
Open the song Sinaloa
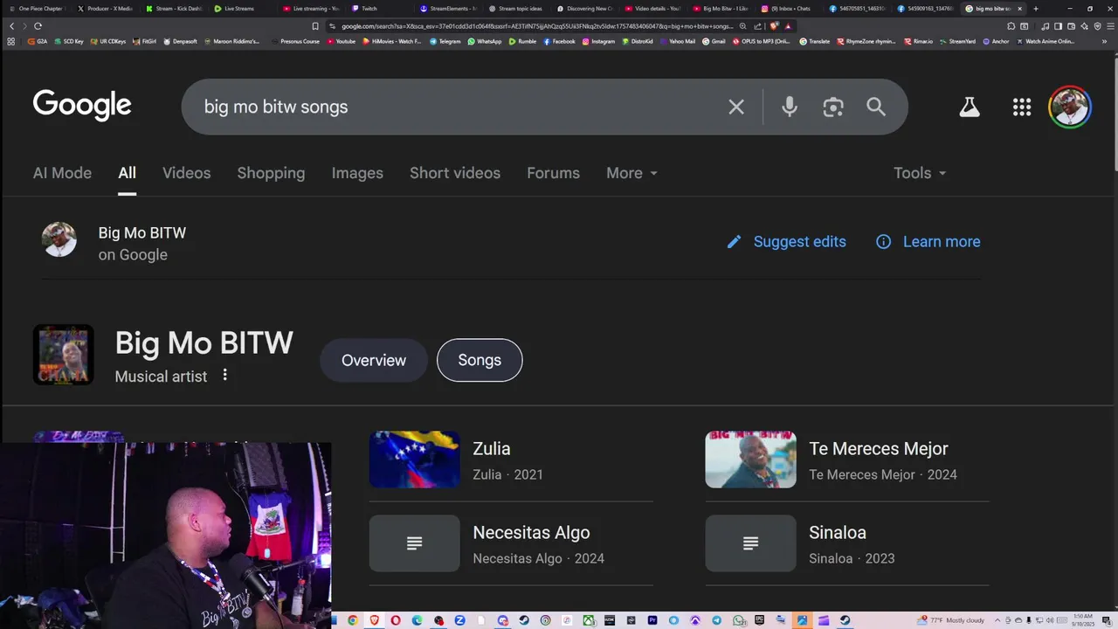click(847, 543)
